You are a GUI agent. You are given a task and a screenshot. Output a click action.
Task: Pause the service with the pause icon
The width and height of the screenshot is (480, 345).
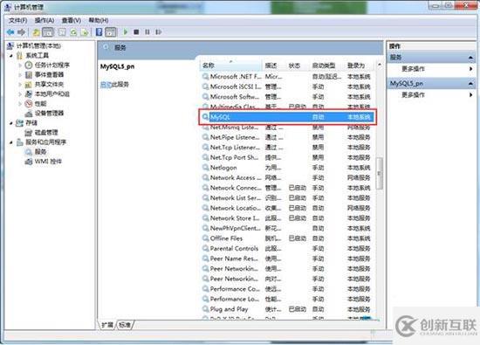pos(147,31)
